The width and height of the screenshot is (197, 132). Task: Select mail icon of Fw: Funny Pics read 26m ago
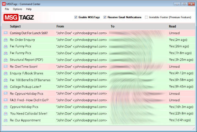click(5, 46)
